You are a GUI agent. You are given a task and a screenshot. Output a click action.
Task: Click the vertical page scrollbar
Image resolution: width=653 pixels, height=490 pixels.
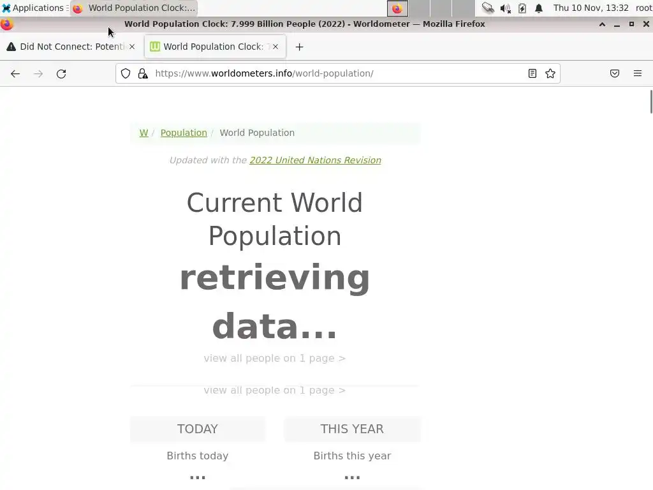click(x=650, y=101)
